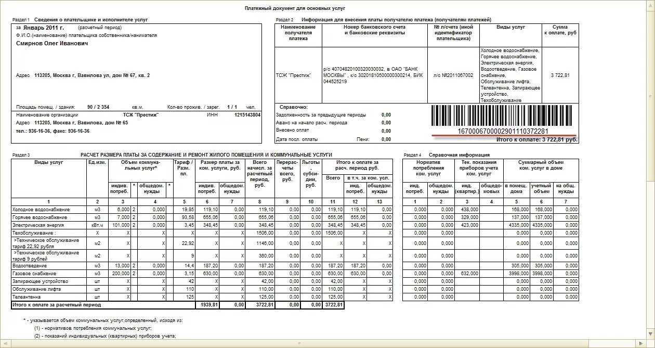Click the meter reading '423,000'
This screenshot has height=348, width=655.
click(x=469, y=225)
